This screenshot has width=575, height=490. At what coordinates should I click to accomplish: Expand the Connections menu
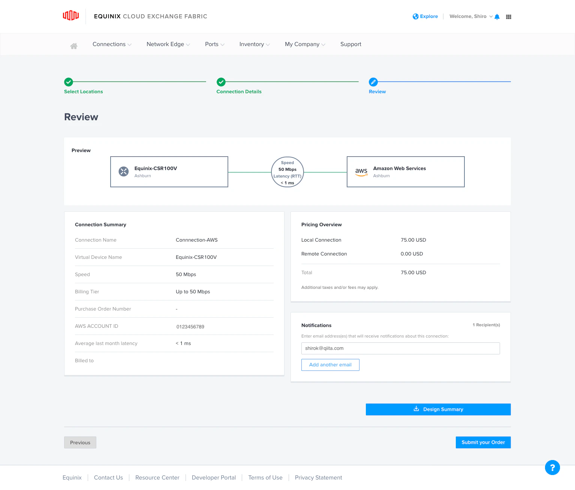tap(112, 44)
